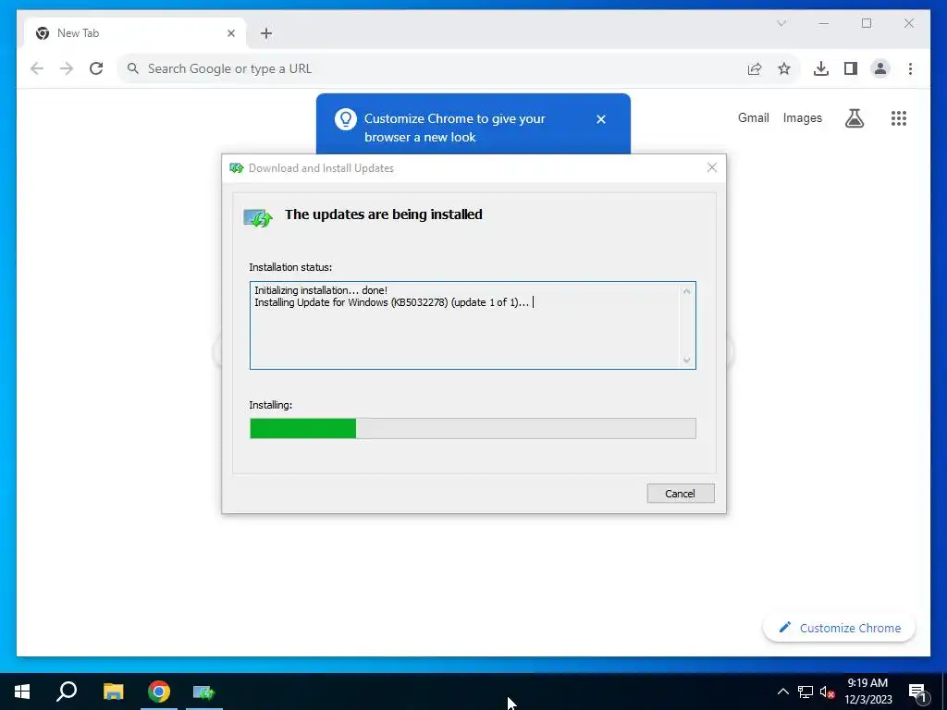Open Google Images link

(802, 117)
